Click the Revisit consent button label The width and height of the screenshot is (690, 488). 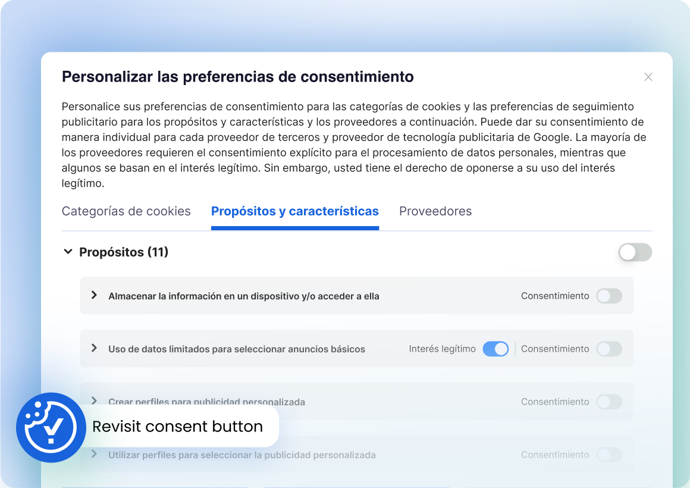pyautogui.click(x=177, y=427)
